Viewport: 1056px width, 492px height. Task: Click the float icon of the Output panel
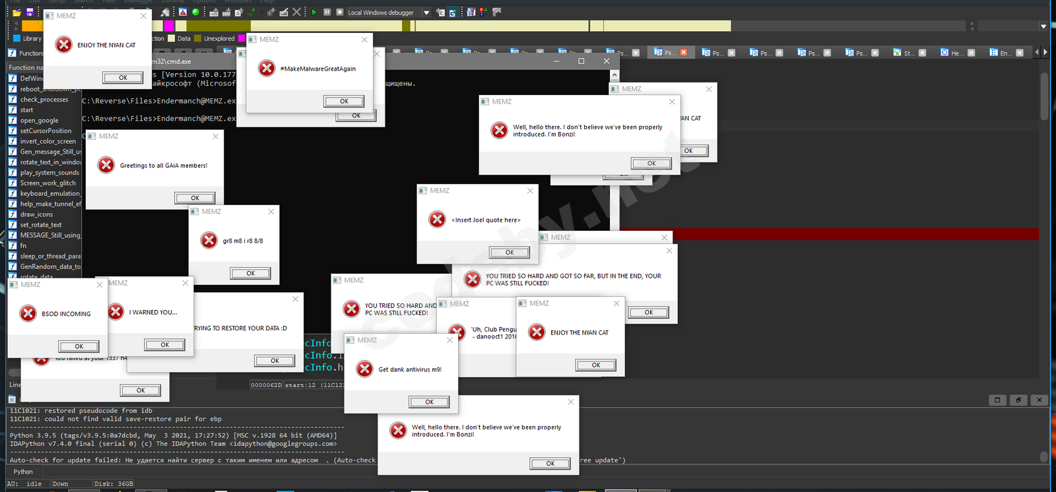coord(1018,400)
